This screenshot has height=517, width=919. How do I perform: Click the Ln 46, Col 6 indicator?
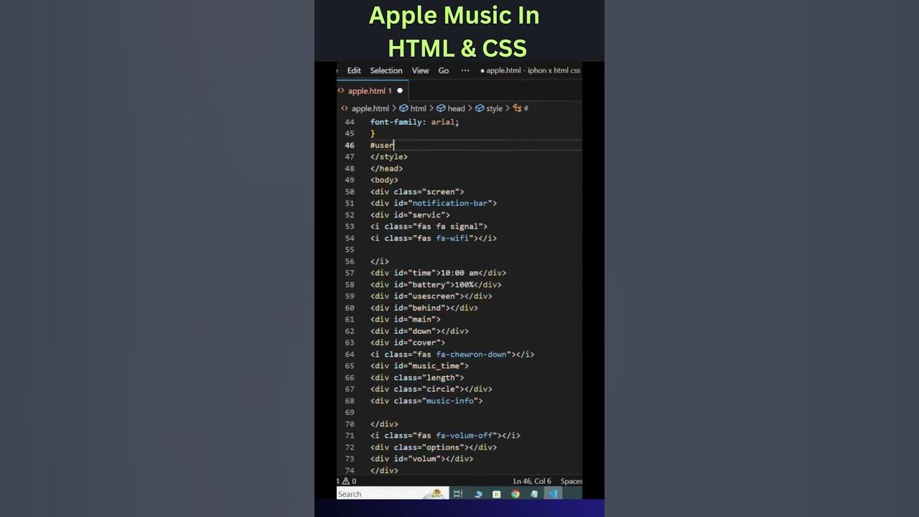click(x=532, y=481)
